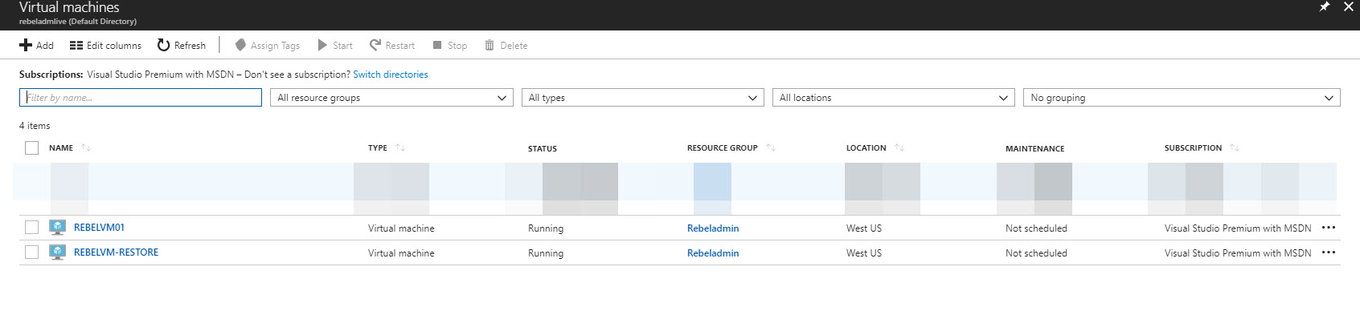
Task: Check the REBELVM01 row checkbox
Action: coord(31,228)
